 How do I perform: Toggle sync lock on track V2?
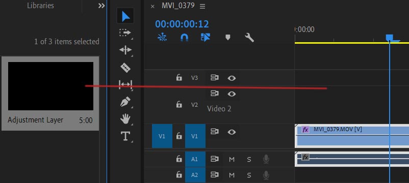(214, 94)
